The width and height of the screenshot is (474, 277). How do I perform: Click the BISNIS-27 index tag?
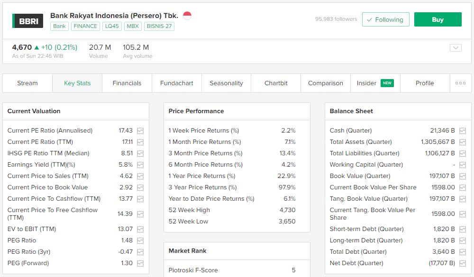(159, 27)
